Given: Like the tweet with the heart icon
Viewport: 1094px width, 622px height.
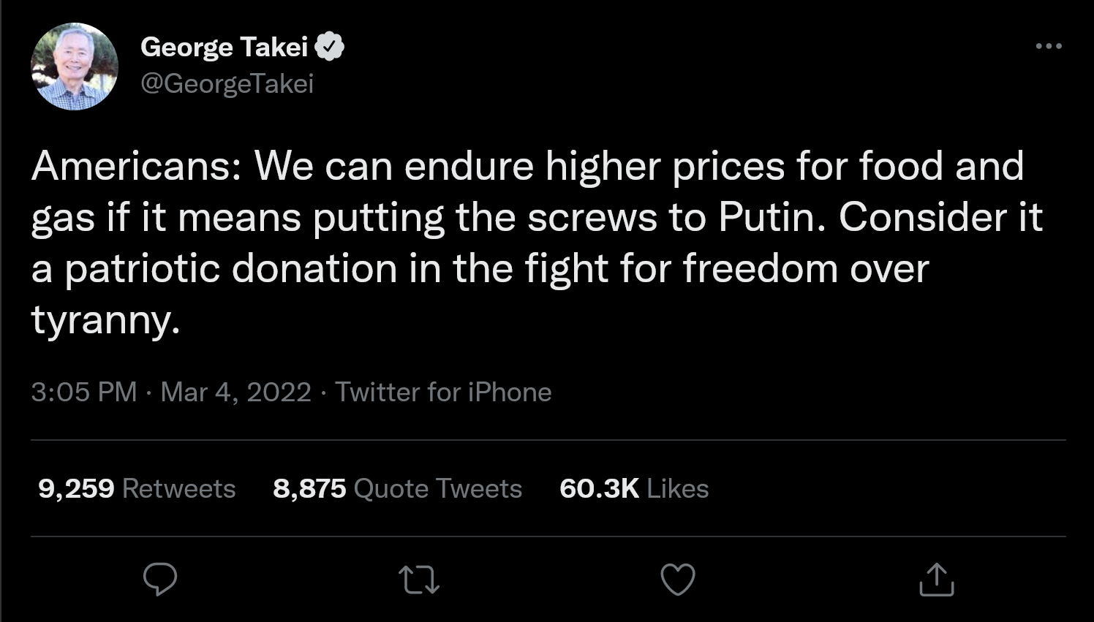Looking at the screenshot, I should [678, 580].
